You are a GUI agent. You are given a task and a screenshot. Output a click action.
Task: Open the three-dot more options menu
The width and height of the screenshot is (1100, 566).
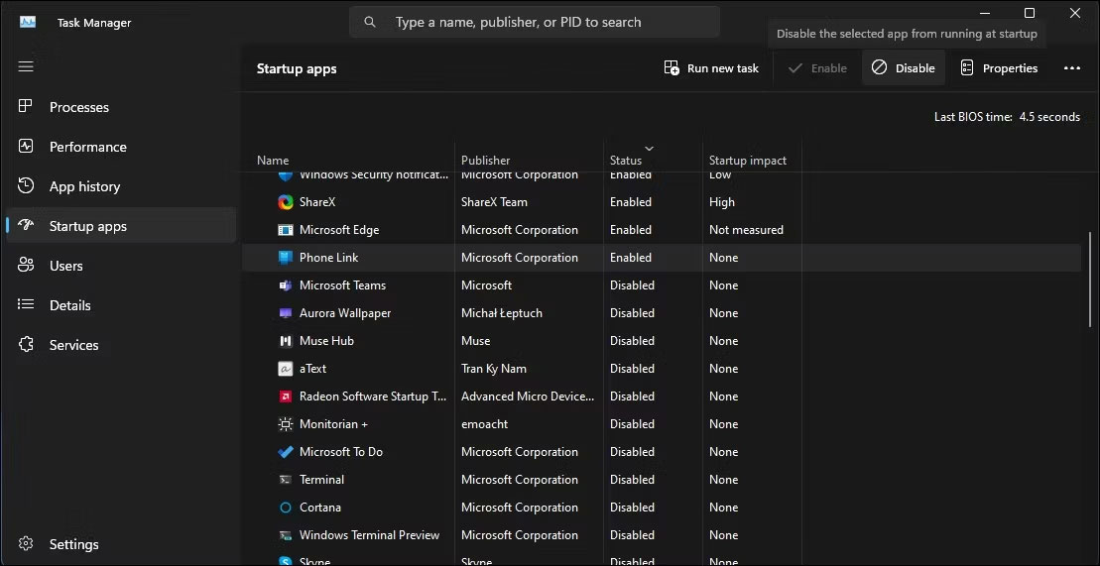point(1071,68)
